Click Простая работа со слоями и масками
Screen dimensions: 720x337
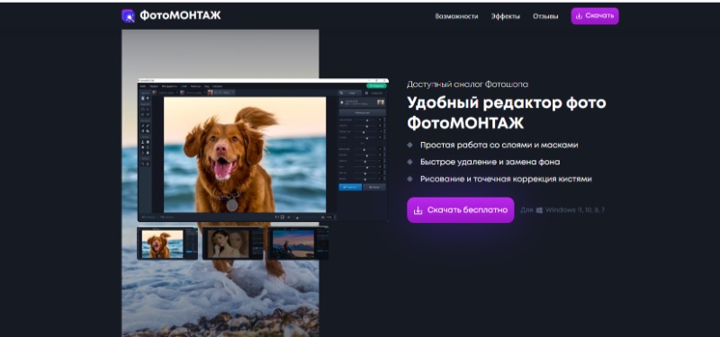pos(499,145)
